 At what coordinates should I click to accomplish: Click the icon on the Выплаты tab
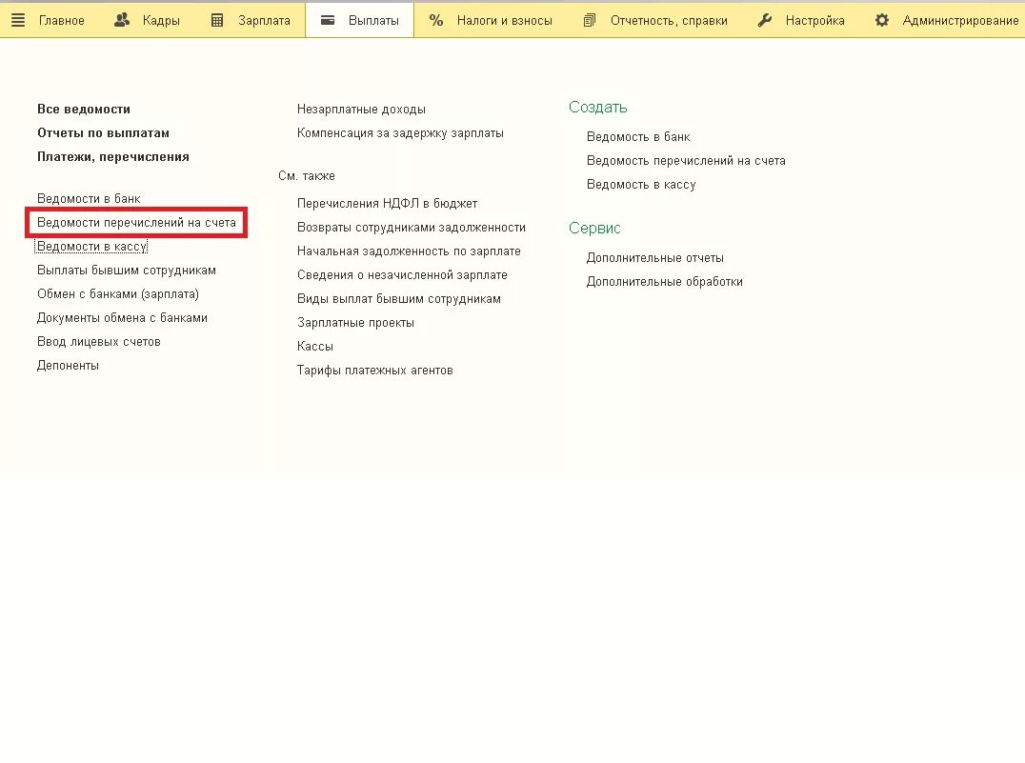pyautogui.click(x=325, y=18)
